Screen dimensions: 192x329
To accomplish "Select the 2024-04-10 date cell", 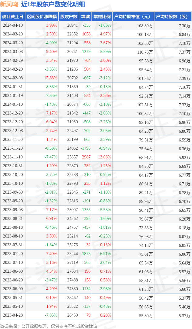I will pos(12,25).
